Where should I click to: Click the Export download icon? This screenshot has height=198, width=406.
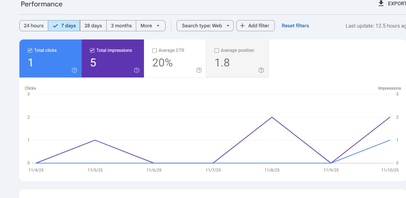pyautogui.click(x=381, y=3)
